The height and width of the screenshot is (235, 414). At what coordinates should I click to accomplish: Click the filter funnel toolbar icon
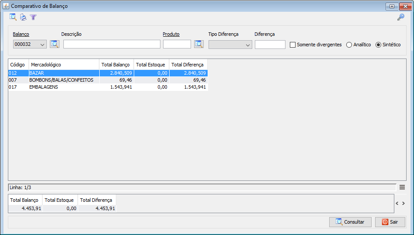pyautogui.click(x=33, y=17)
